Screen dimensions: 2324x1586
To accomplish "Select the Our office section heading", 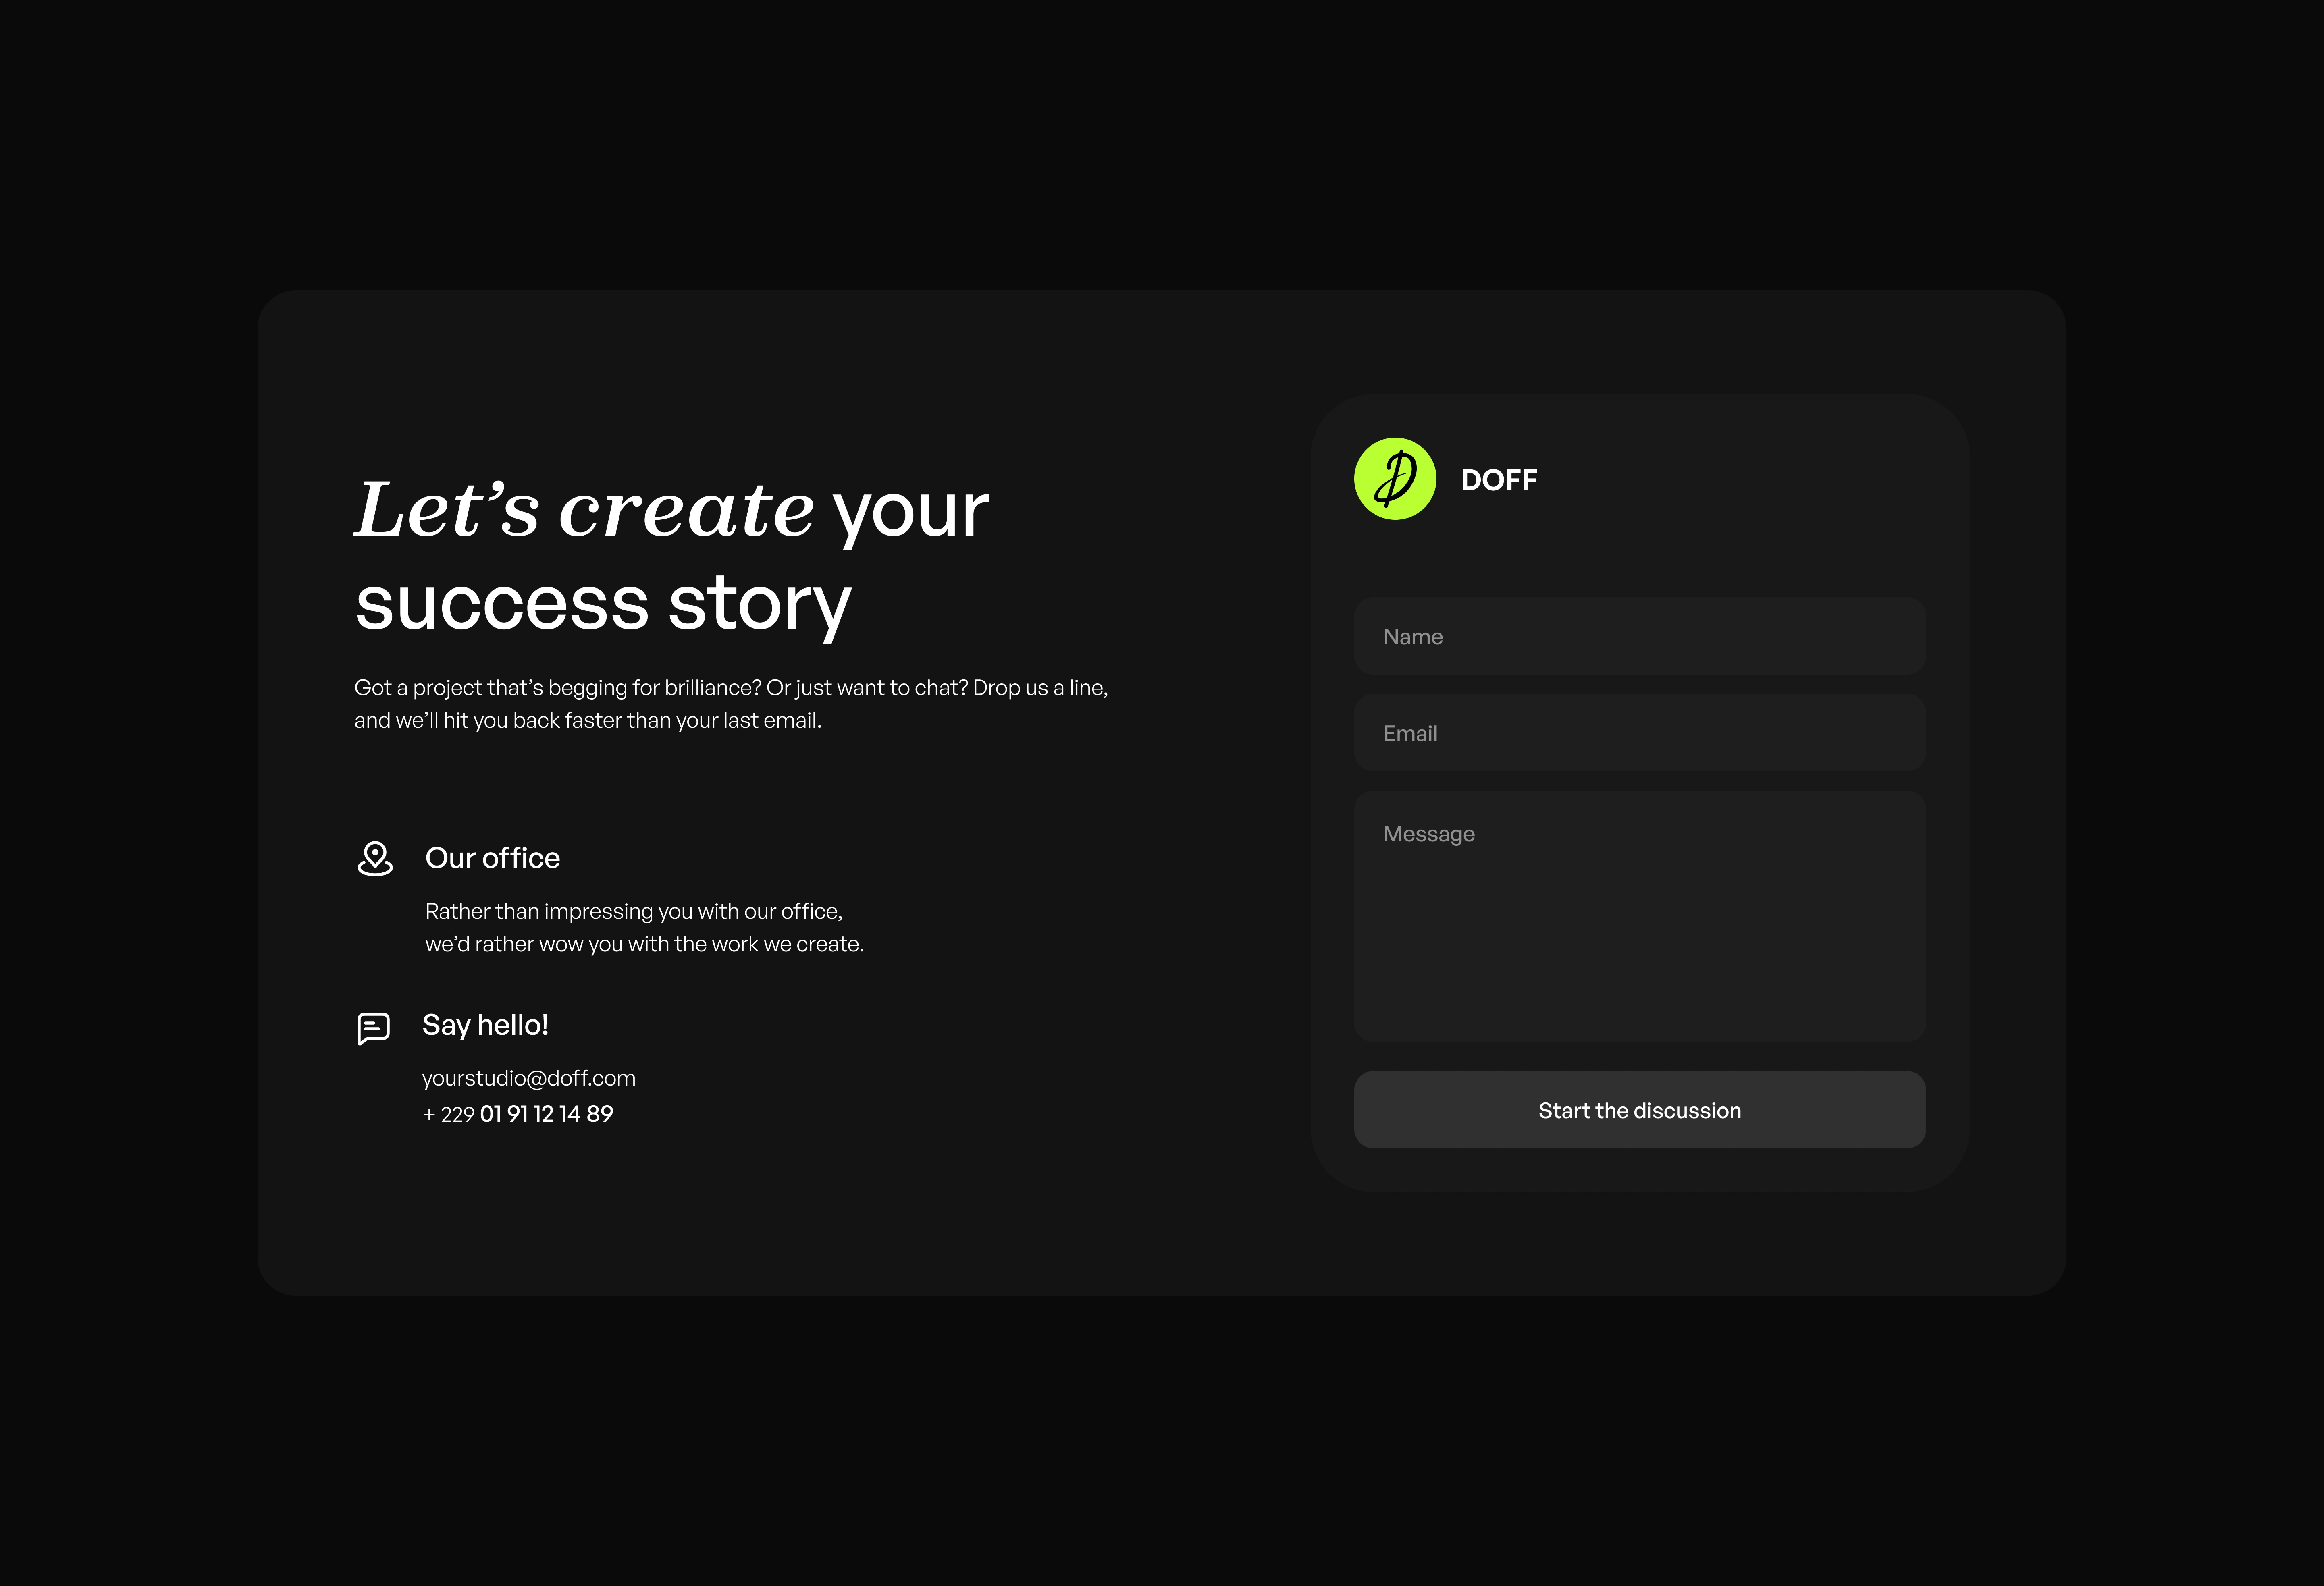I will point(492,858).
